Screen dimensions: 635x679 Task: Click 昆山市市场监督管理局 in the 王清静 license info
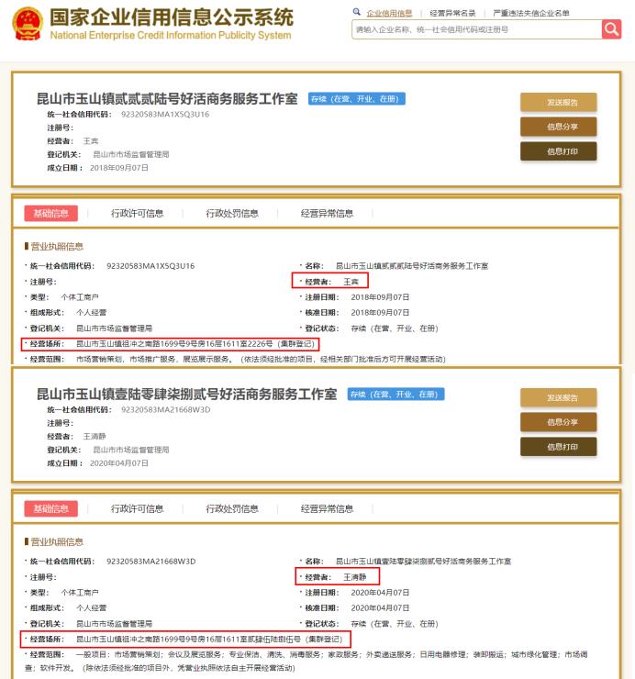114,624
